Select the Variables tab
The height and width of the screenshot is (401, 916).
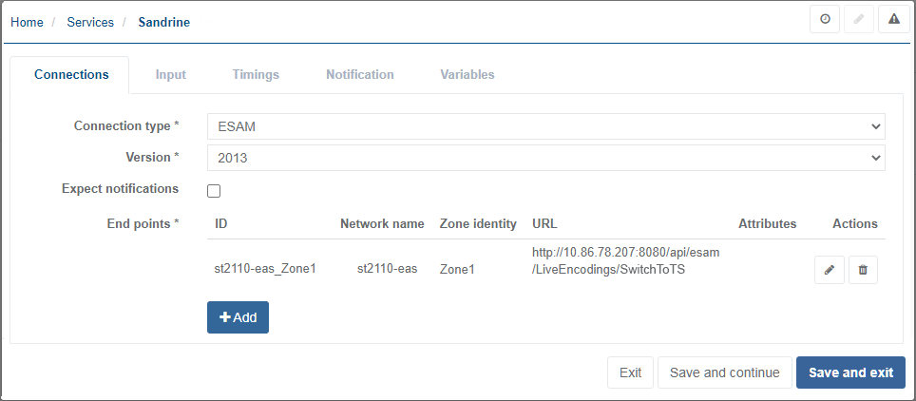pos(467,74)
